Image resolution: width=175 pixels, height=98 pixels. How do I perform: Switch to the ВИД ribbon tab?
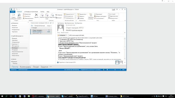[x=48, y=12]
